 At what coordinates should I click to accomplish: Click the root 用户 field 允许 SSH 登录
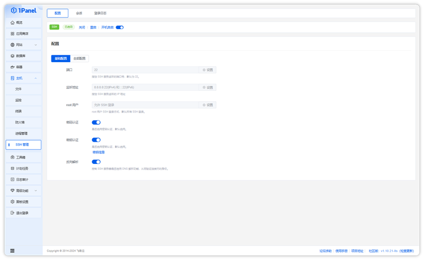145,105
